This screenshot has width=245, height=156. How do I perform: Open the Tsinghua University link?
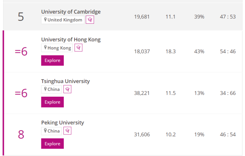tap(66, 81)
